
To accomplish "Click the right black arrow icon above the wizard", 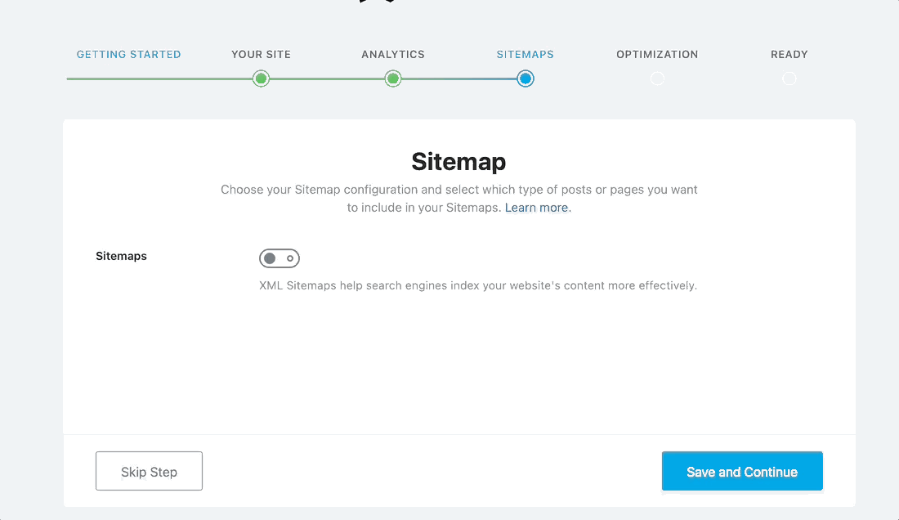I will (390, 2).
